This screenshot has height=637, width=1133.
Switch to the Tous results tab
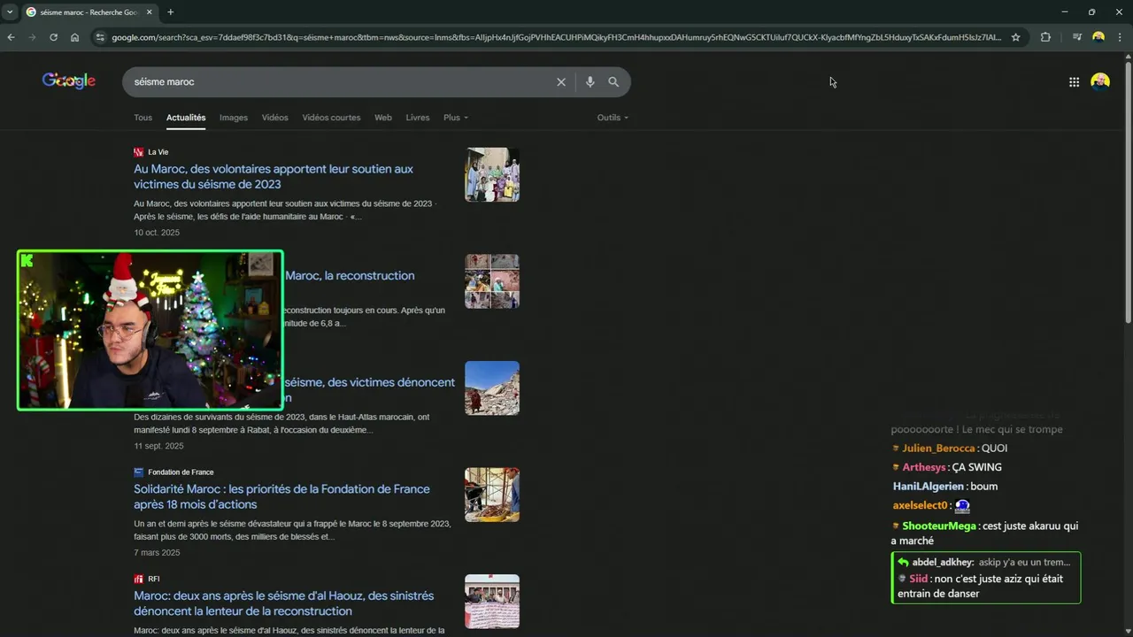click(143, 118)
